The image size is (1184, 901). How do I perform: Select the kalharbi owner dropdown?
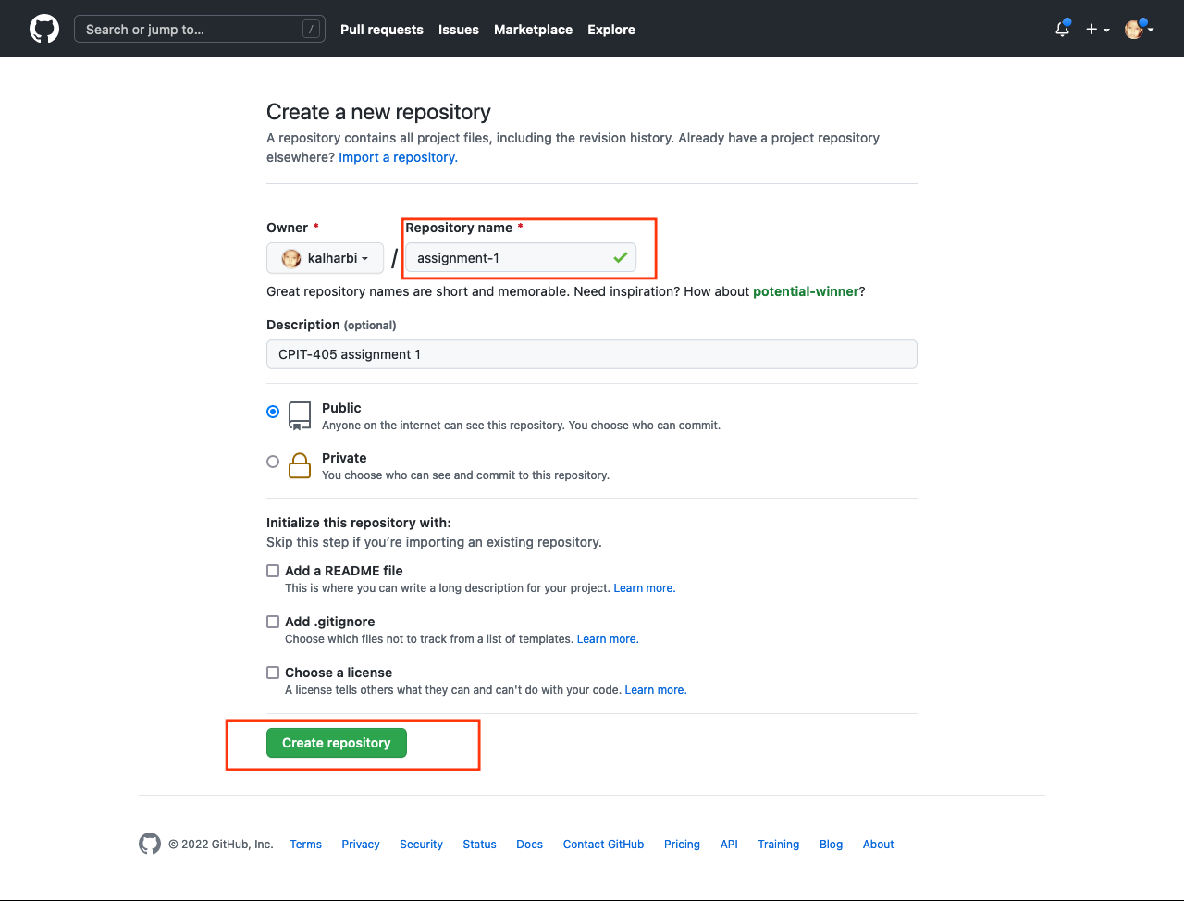325,258
